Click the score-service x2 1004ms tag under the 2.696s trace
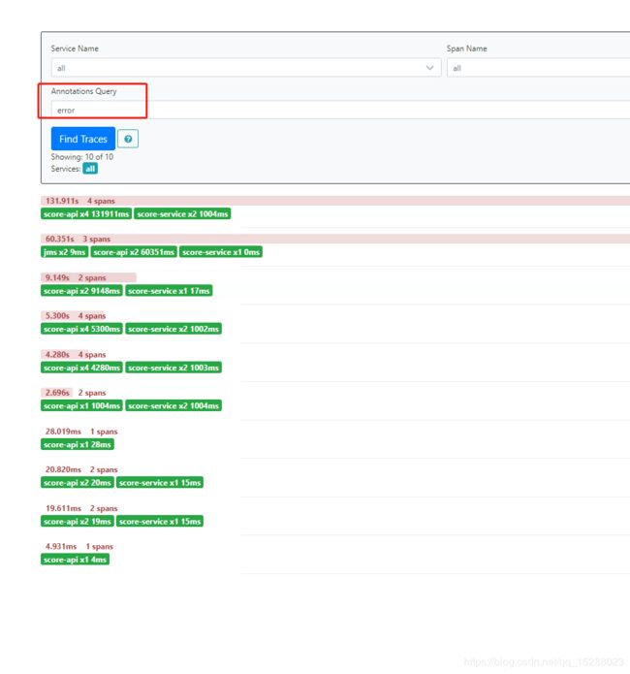 173,406
